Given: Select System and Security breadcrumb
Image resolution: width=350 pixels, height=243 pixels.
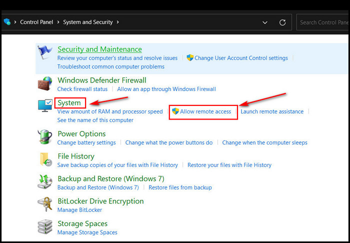Looking at the screenshot, I should [88, 22].
